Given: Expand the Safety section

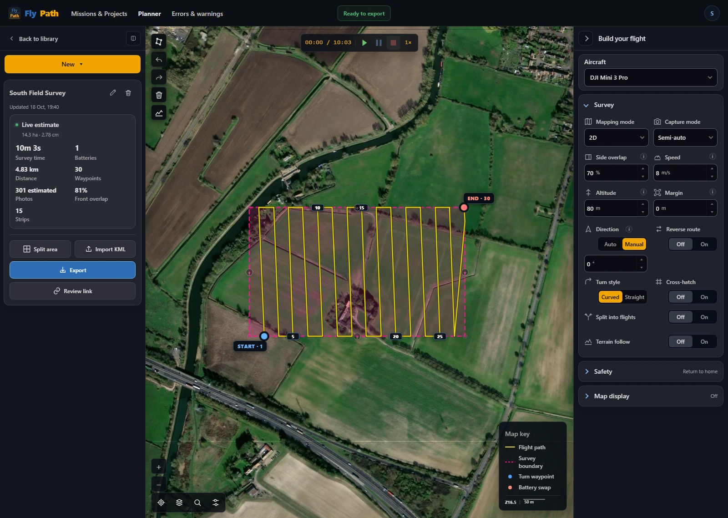Looking at the screenshot, I should tap(651, 371).
